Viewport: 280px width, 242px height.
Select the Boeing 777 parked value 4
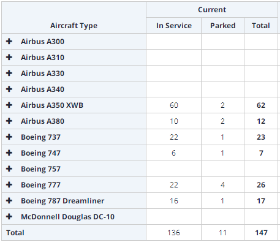click(222, 185)
